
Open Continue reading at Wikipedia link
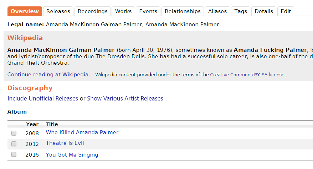pos(51,75)
